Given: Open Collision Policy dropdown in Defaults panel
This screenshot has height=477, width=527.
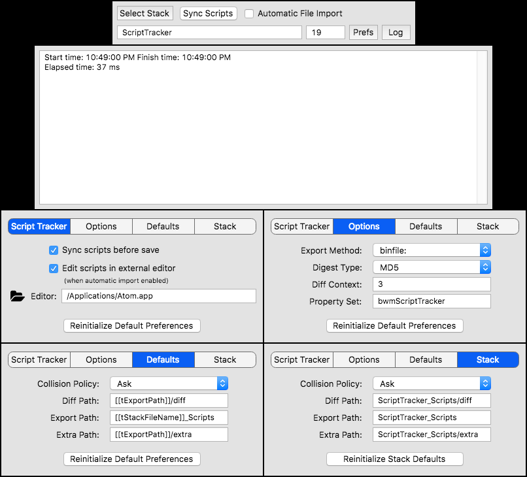Looking at the screenshot, I should pos(169,384).
